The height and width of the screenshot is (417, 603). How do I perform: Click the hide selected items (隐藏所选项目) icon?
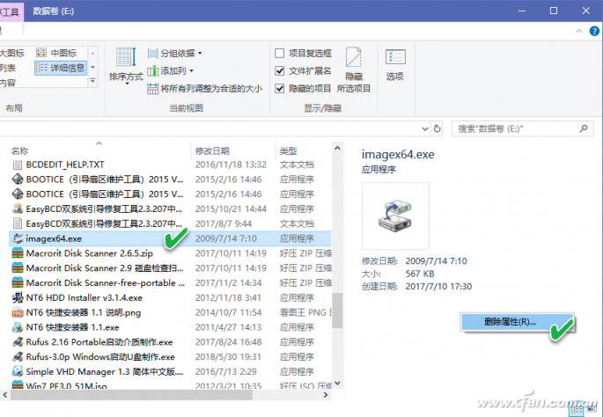tap(353, 58)
